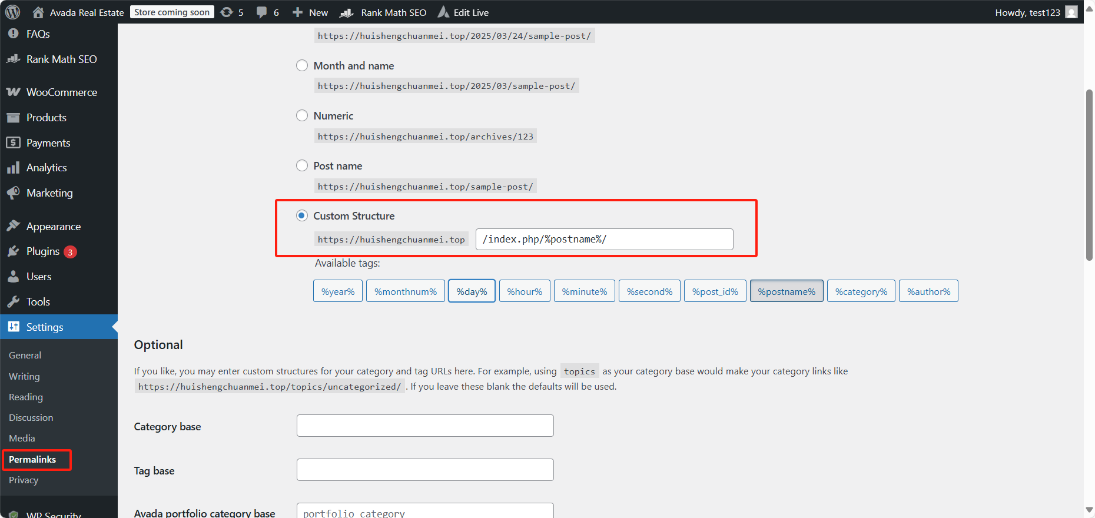Click the Analytics bar chart icon

point(13,168)
